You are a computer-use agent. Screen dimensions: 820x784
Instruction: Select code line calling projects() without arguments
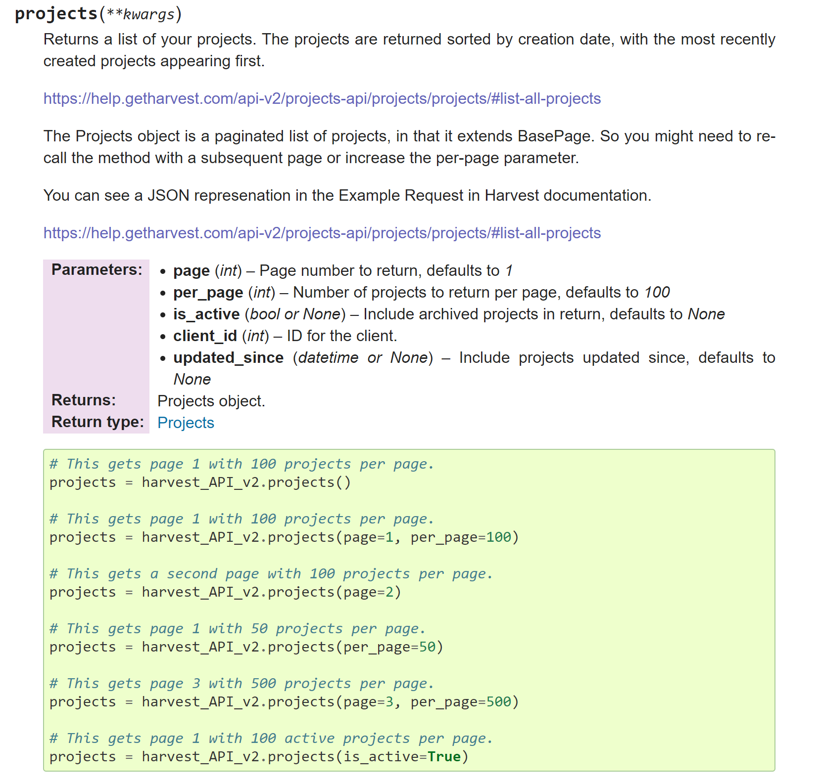pos(199,482)
